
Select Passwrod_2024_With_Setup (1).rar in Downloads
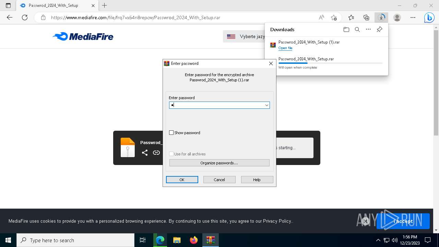coord(309,42)
